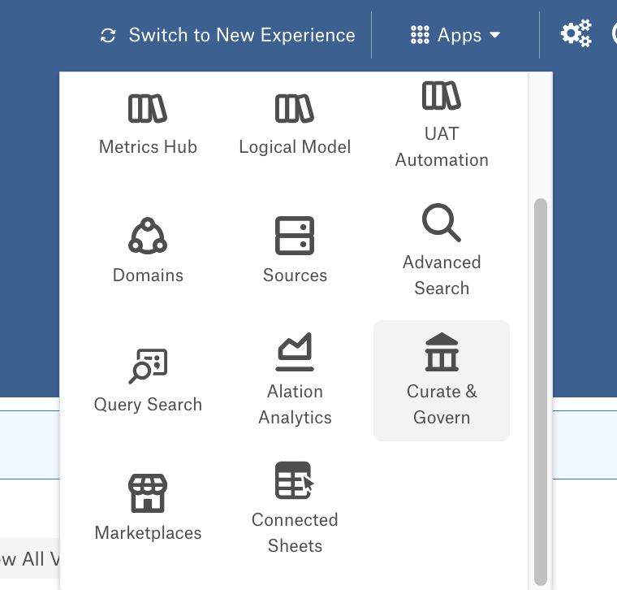Open the UAT Automation app icon
Viewport: 617px width, 590px height.
tap(442, 95)
